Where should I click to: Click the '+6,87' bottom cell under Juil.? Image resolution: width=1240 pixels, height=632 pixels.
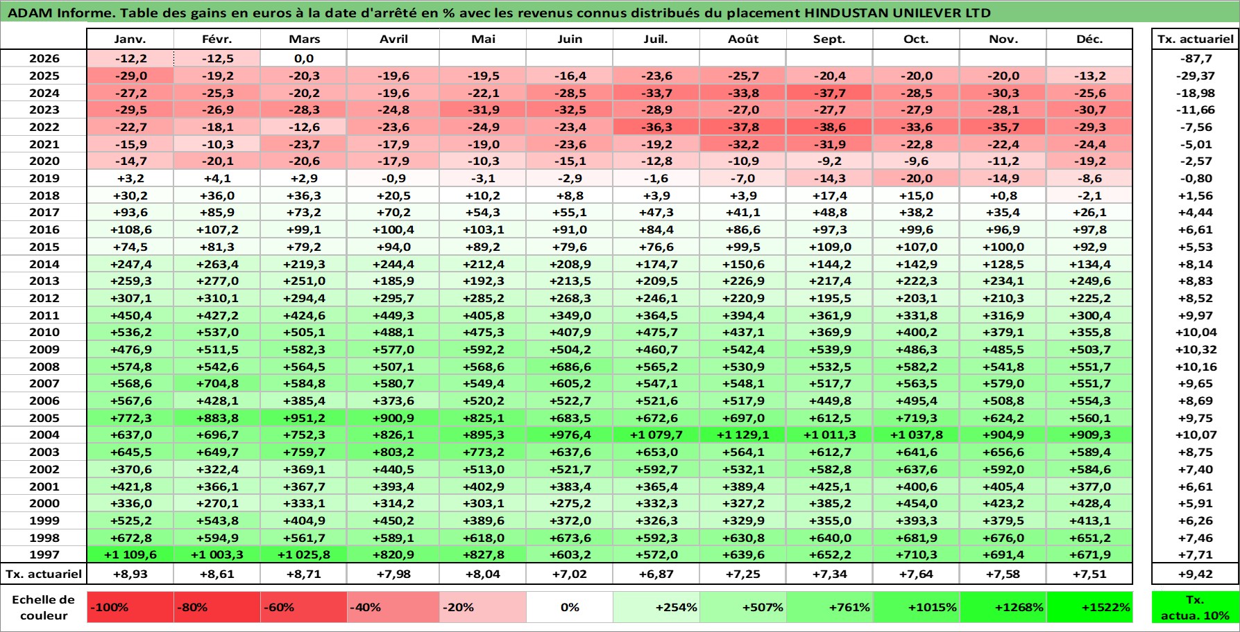656,574
